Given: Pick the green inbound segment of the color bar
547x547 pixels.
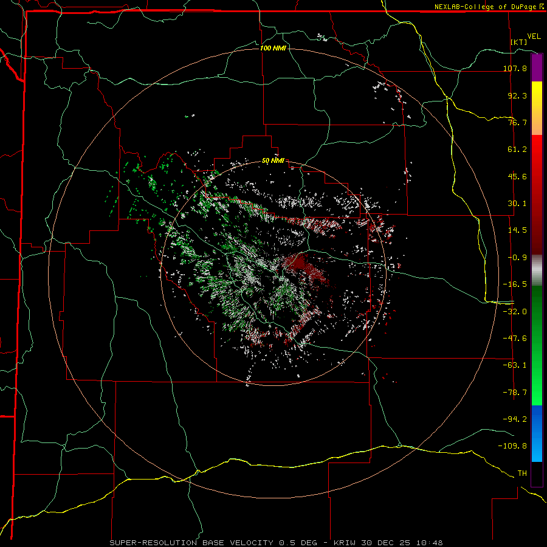Looking at the screenshot, I should point(537,345).
